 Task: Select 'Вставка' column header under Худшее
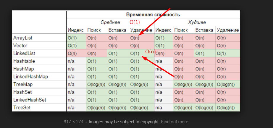204,30
